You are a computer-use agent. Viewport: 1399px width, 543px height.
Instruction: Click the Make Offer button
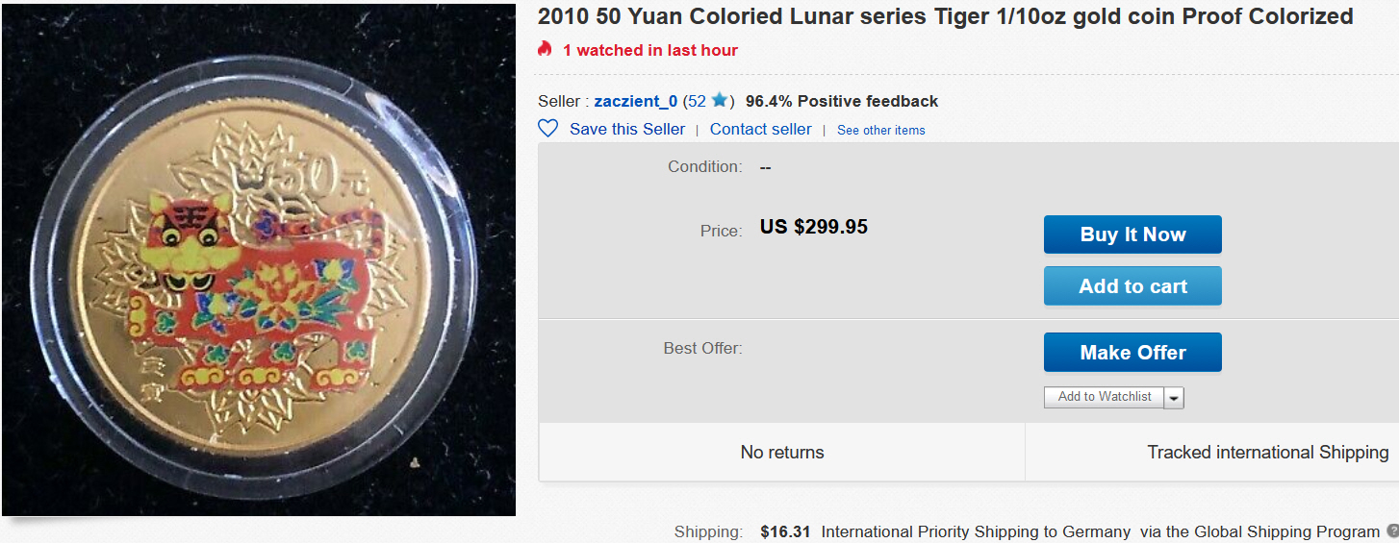click(x=1132, y=353)
